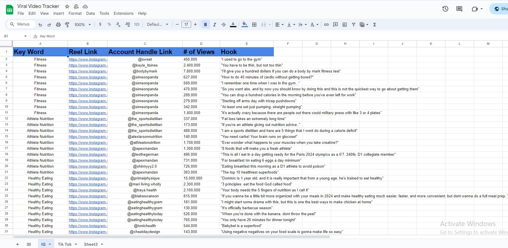Expand the Tik Tok tab options arrow
Screen dimensions: 508x248
tap(76, 244)
